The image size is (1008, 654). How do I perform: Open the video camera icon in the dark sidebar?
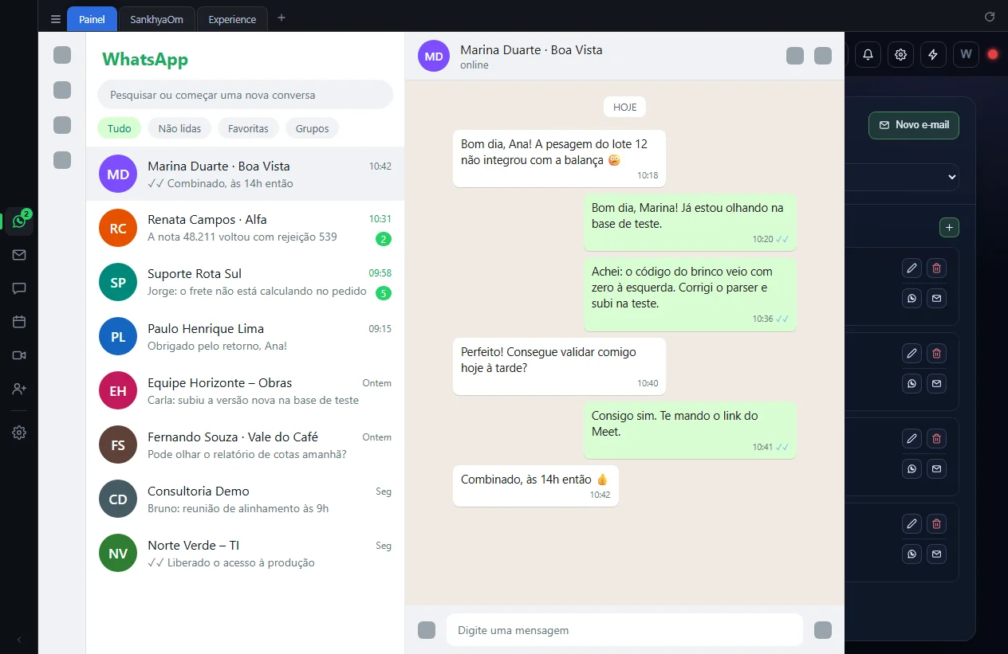click(19, 355)
